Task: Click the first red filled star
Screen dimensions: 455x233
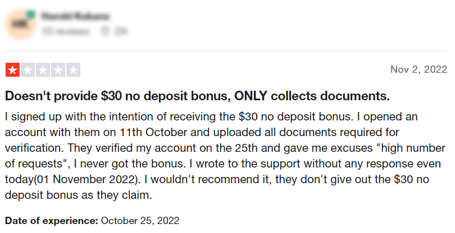Action: click(12, 70)
